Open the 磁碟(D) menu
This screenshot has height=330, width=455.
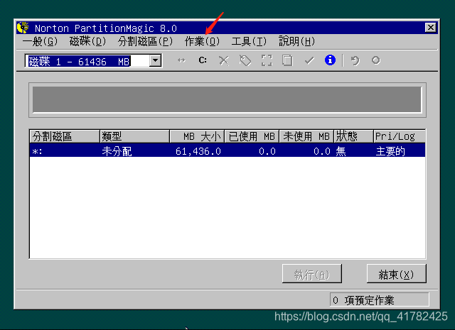pyautogui.click(x=87, y=41)
